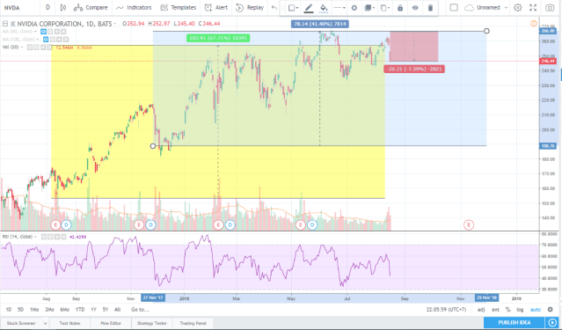Change the D interval selector
Viewport: 562px width, 330px height.
coord(47,8)
